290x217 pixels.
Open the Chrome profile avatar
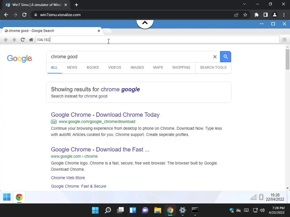coord(275,15)
